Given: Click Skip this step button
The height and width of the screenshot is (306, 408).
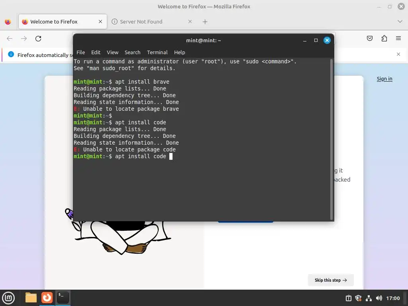Looking at the screenshot, I should pos(331,280).
